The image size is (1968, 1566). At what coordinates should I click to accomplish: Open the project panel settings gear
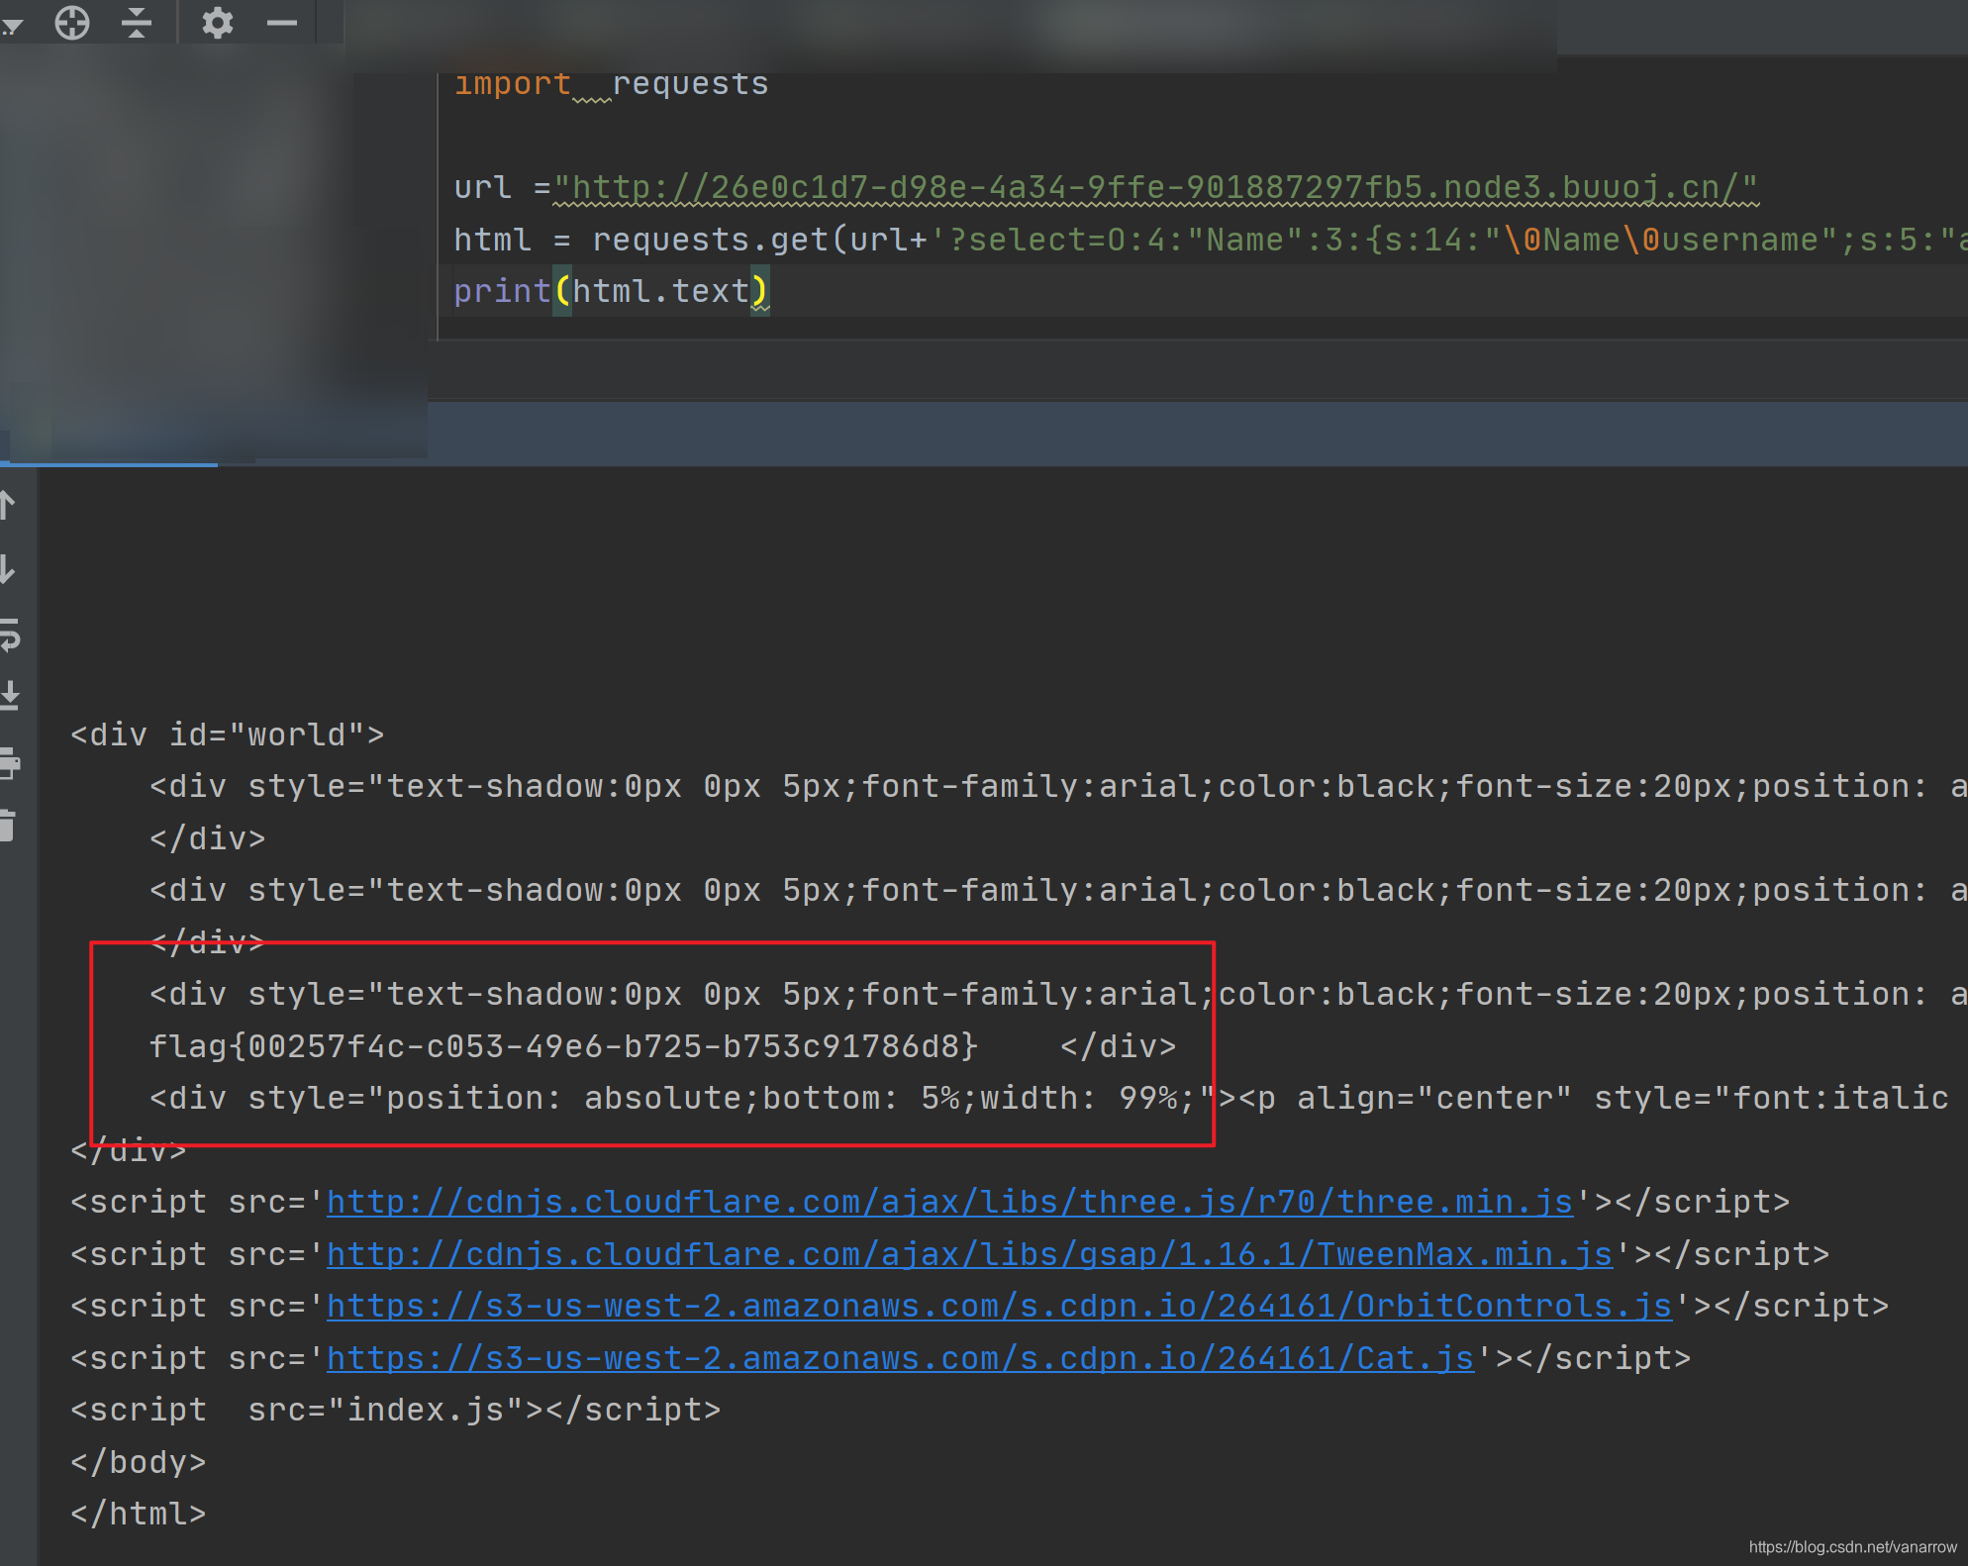tap(218, 22)
